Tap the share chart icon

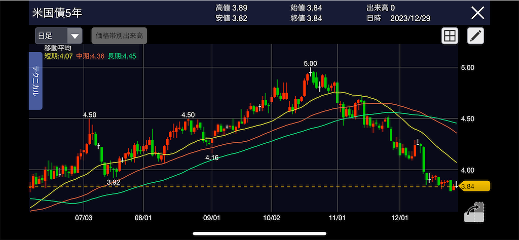[x=474, y=213]
